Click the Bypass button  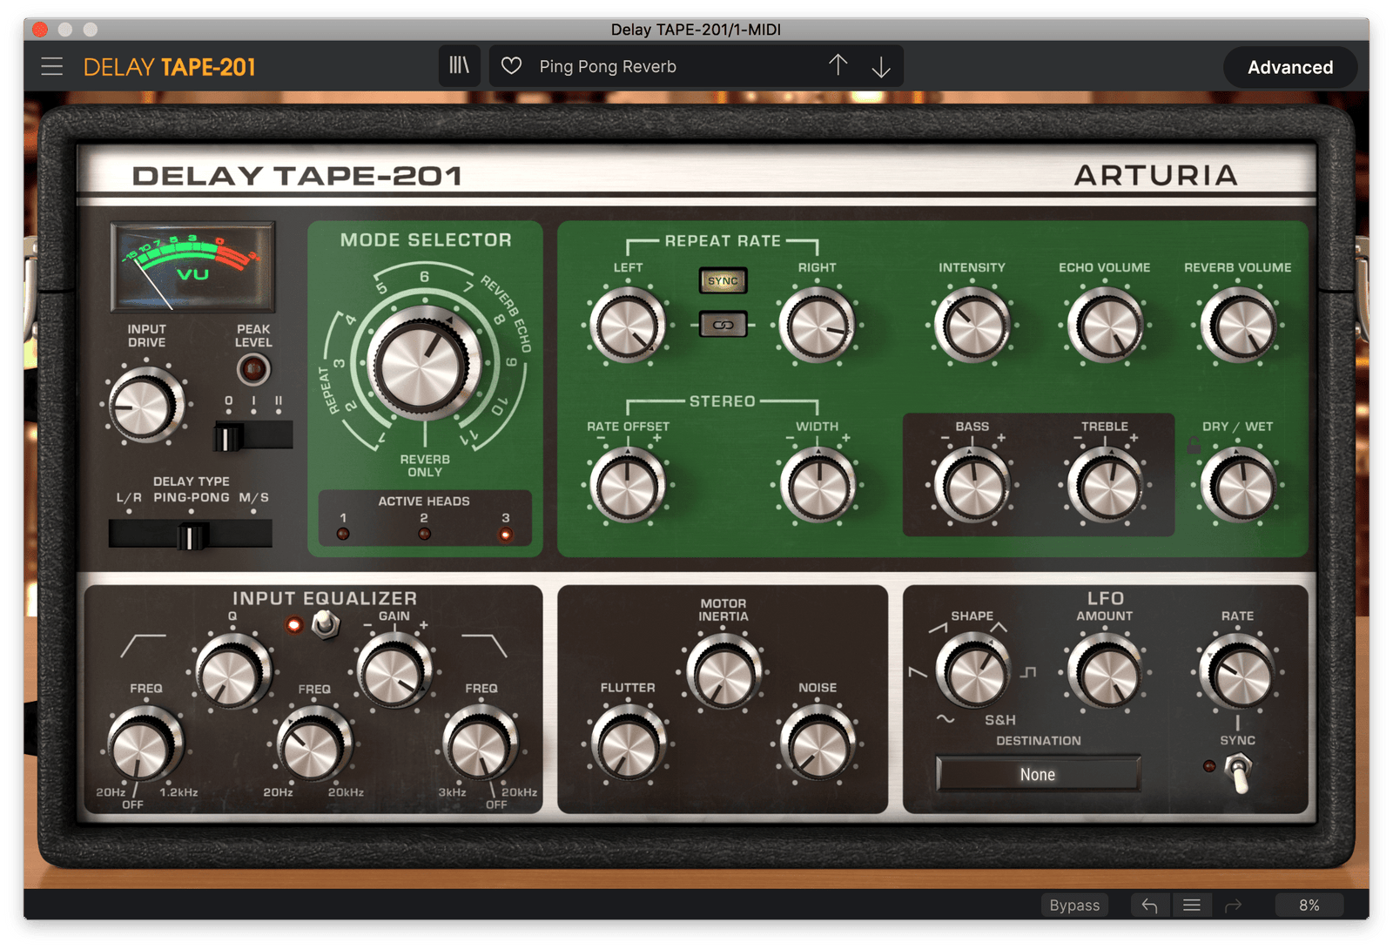(1074, 905)
